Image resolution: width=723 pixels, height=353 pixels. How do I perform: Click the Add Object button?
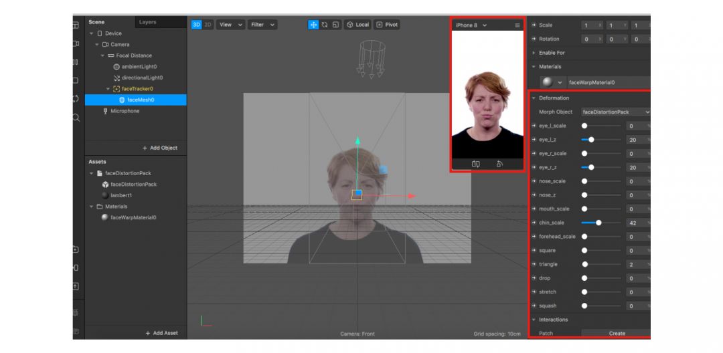tap(160, 148)
